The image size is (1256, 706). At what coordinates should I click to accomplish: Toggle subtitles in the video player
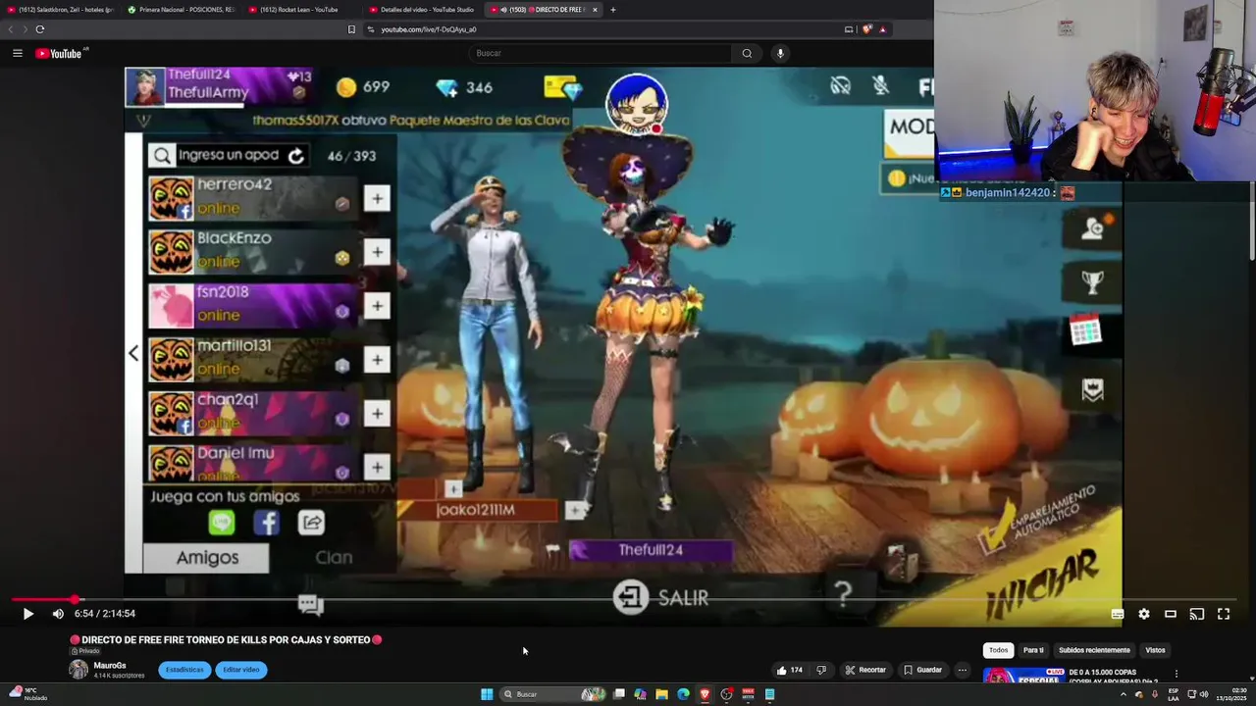pos(1118,614)
